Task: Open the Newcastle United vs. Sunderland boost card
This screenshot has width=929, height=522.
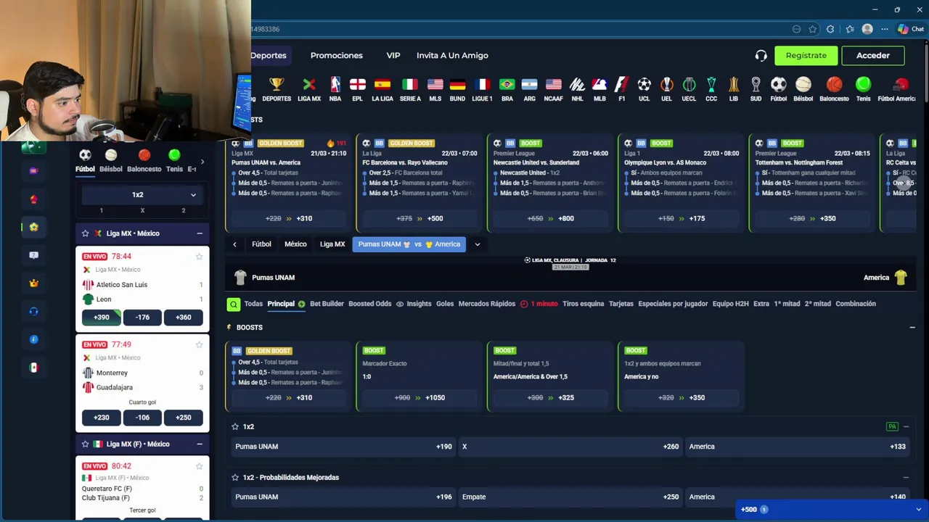Action: tap(551, 183)
